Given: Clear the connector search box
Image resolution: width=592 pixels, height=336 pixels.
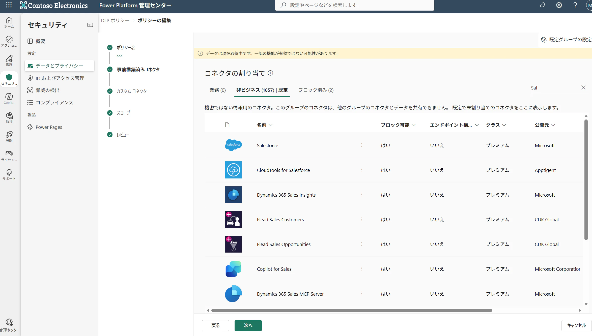Looking at the screenshot, I should tap(583, 87).
